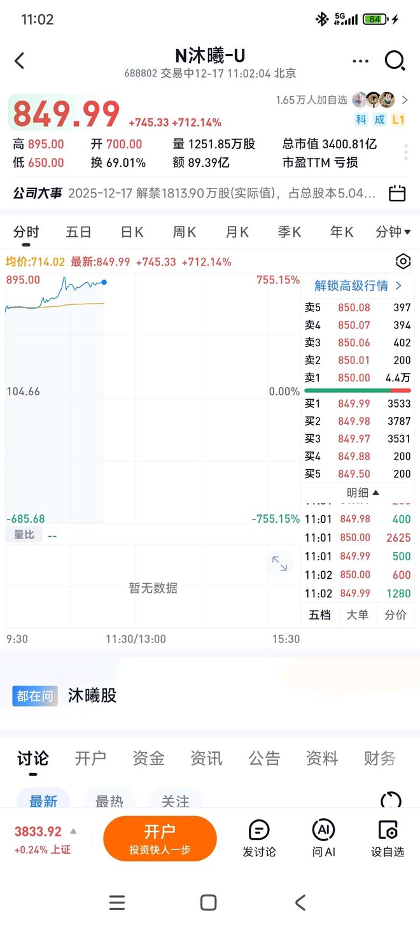
Task: Expand followers list via avatar chevron
Action: pyautogui.click(x=406, y=100)
